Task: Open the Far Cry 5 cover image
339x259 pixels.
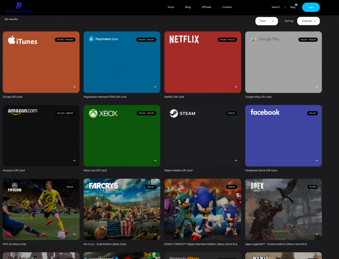Action: pos(122,209)
